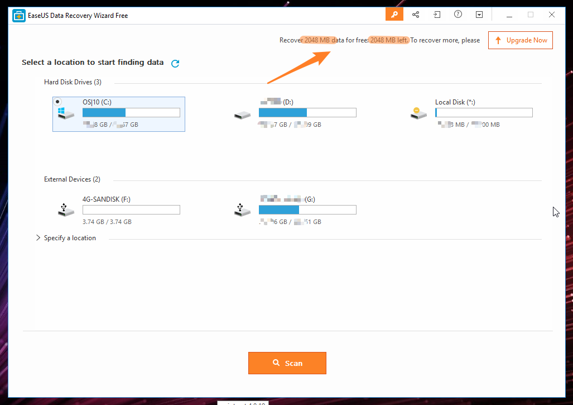Close the EaseUS Data Recovery window
This screenshot has width=573, height=405.
pos(552,15)
